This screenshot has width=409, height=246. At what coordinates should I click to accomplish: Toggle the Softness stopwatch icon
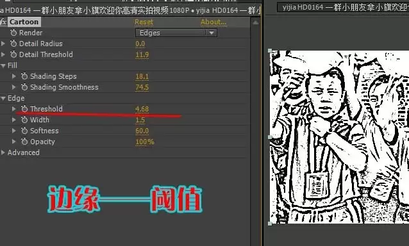tap(24, 131)
